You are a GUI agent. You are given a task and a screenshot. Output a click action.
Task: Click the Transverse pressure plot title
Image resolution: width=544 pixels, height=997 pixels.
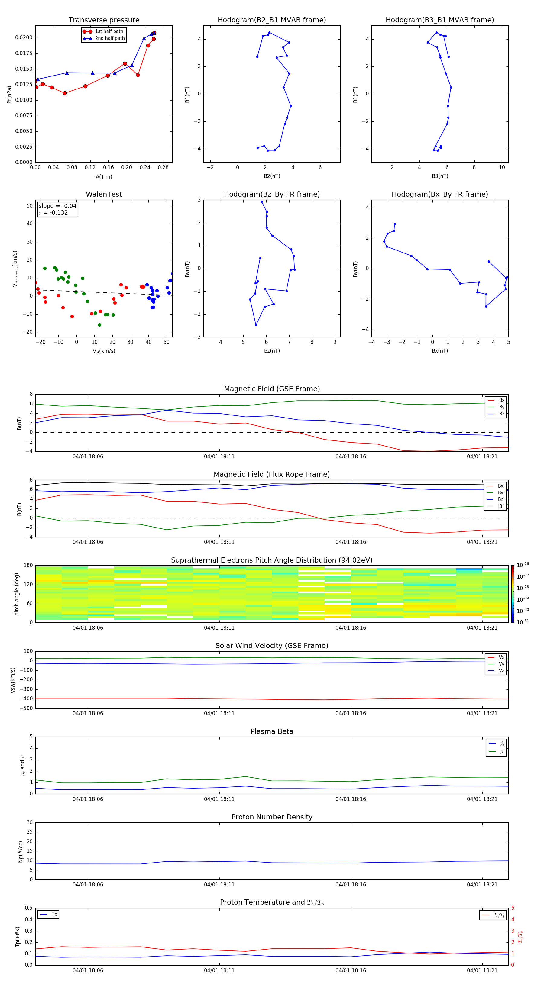[x=104, y=20]
